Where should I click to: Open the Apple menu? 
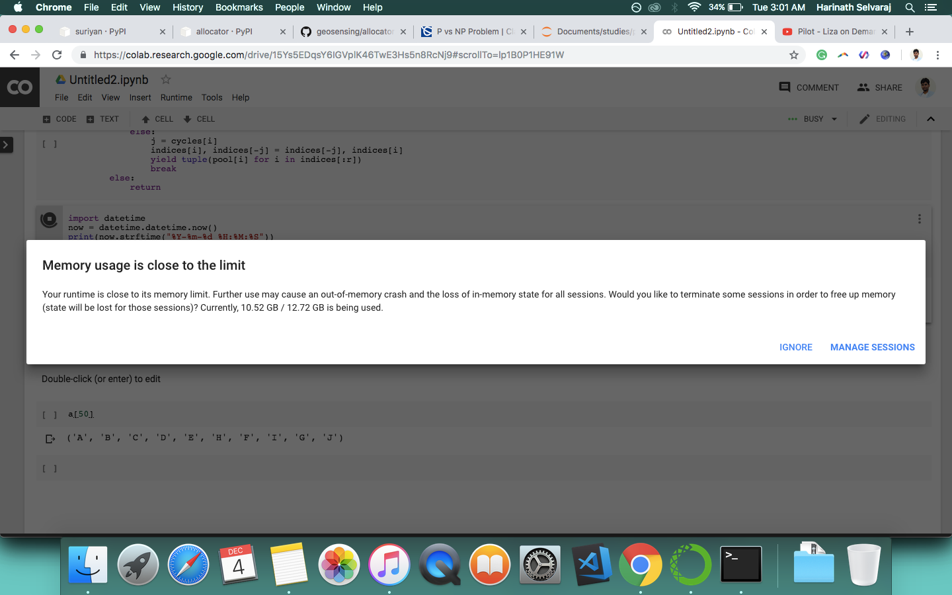coord(18,7)
